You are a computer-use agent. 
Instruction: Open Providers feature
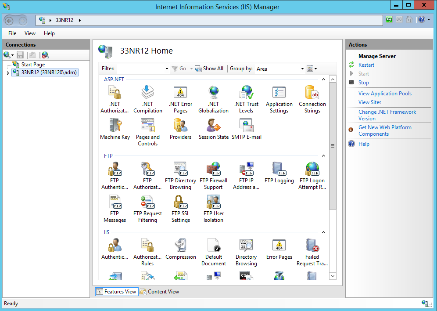pos(181,129)
